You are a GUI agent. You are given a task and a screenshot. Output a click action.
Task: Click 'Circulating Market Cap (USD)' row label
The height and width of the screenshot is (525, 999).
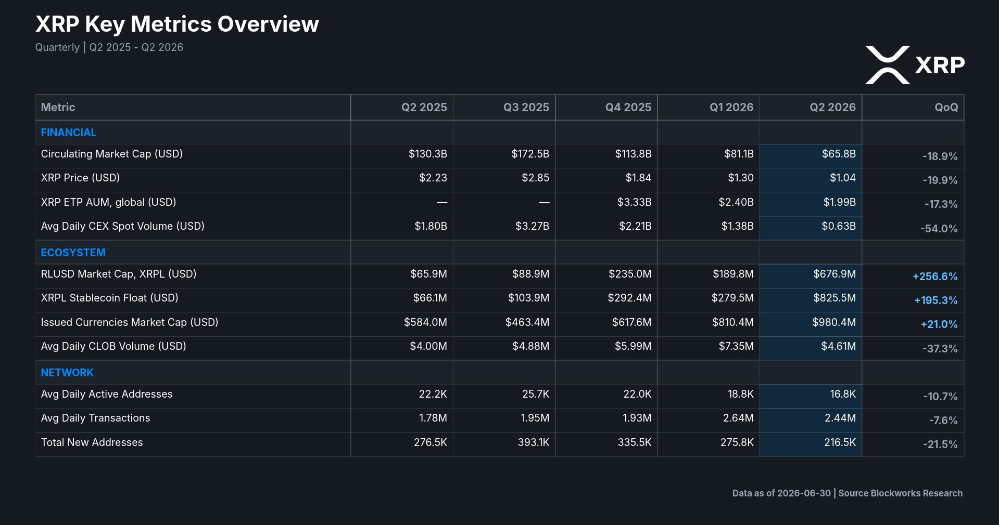coord(112,154)
